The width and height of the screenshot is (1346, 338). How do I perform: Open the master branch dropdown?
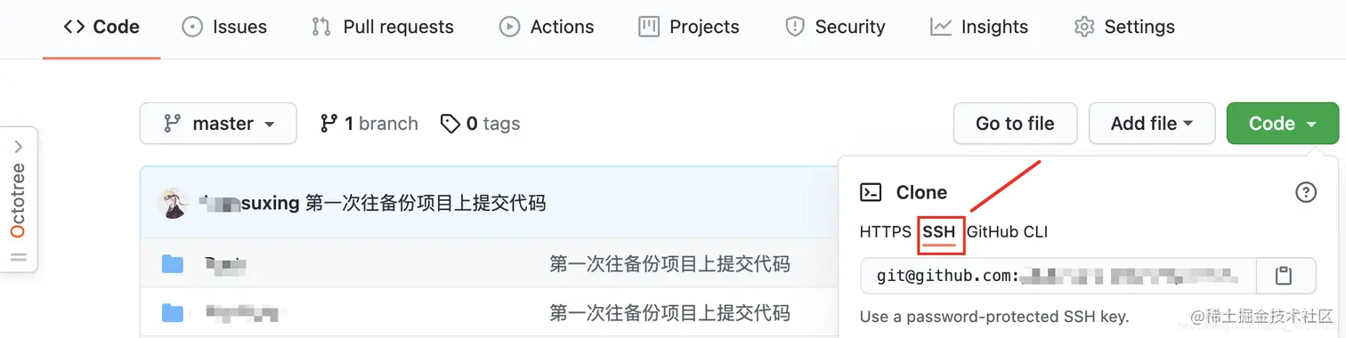pyautogui.click(x=218, y=124)
